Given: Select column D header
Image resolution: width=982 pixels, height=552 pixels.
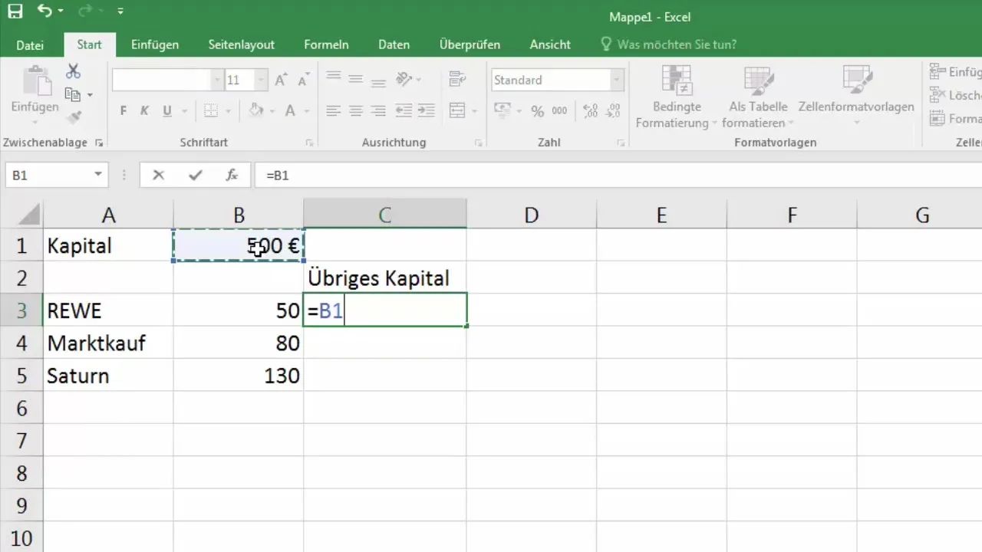Looking at the screenshot, I should point(531,215).
